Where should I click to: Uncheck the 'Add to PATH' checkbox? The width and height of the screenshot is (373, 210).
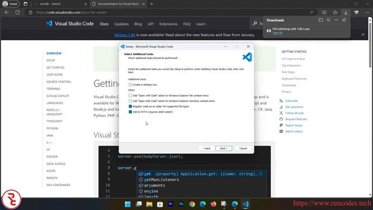click(x=131, y=112)
